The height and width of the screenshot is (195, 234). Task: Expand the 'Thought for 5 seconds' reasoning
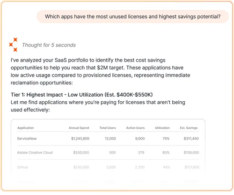coord(49,45)
